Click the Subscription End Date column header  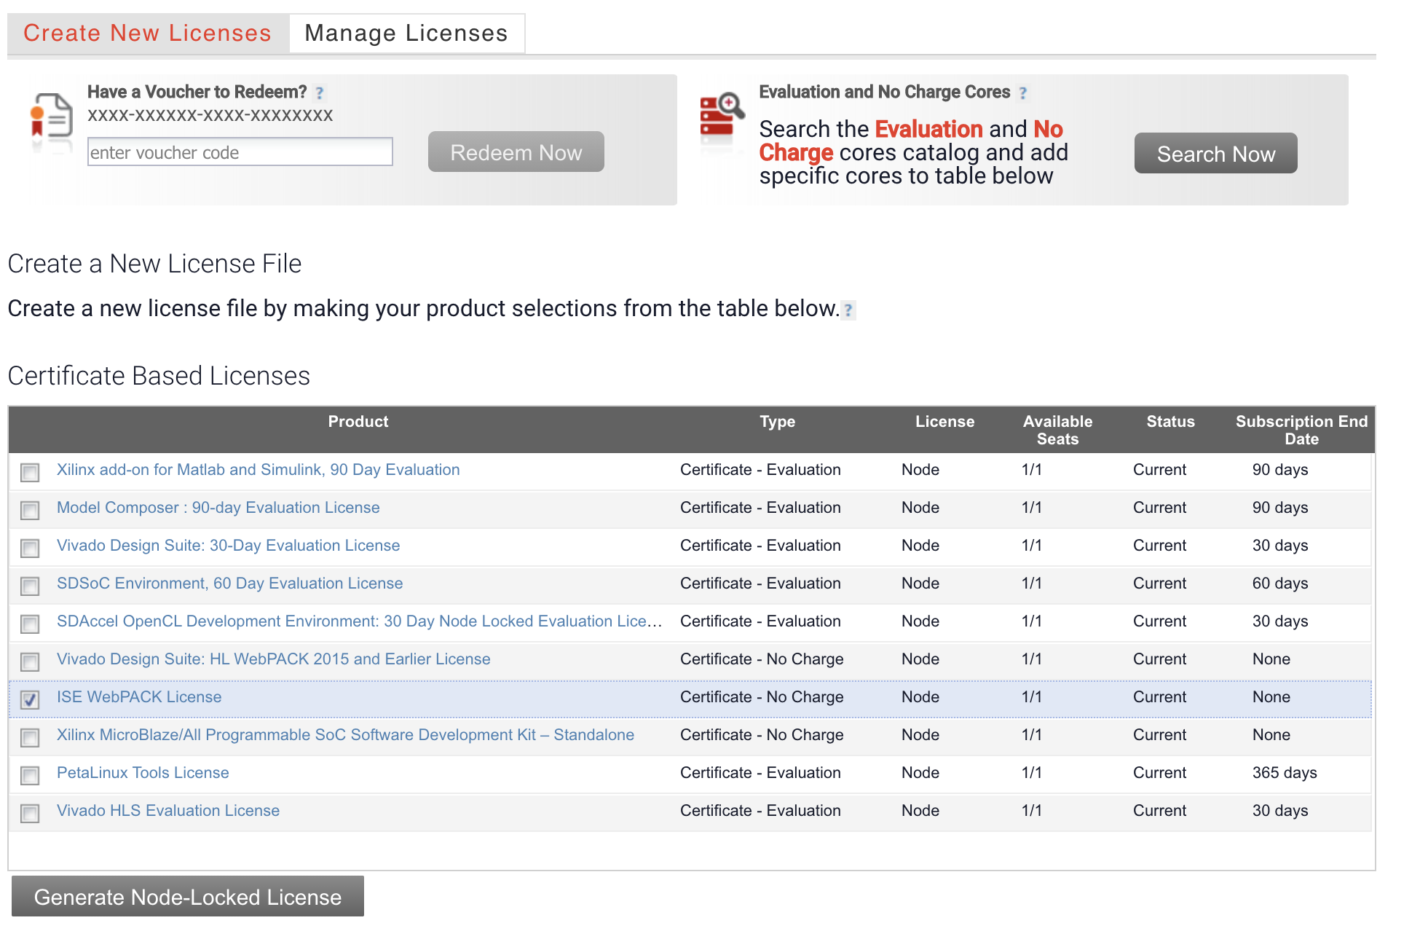tap(1301, 431)
